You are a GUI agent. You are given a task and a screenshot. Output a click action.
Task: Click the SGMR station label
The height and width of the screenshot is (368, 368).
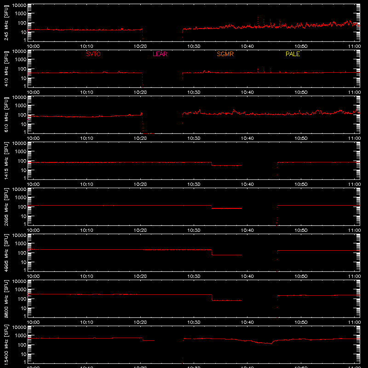(x=225, y=54)
